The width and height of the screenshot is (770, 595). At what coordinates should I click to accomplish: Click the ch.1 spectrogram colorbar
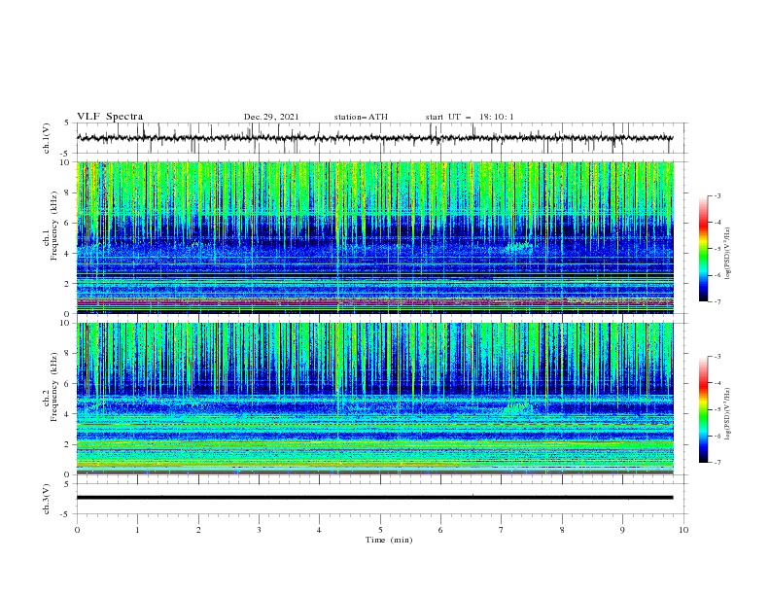[x=704, y=249]
